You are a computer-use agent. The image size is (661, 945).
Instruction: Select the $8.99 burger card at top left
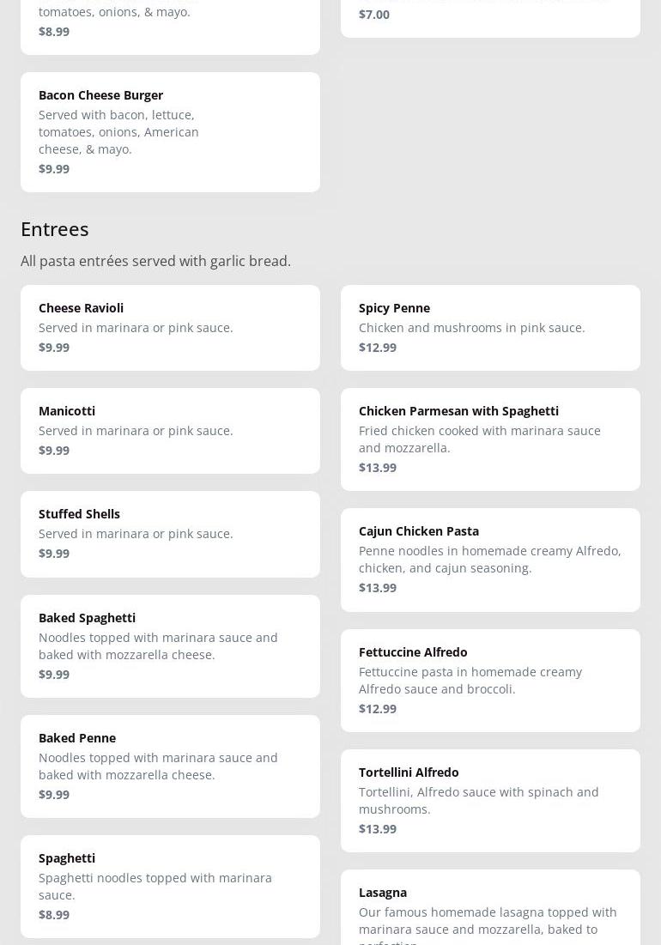click(170, 27)
